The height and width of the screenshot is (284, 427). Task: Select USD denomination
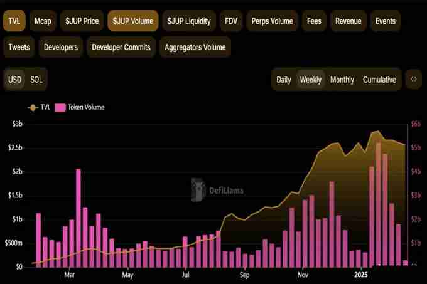click(x=14, y=80)
